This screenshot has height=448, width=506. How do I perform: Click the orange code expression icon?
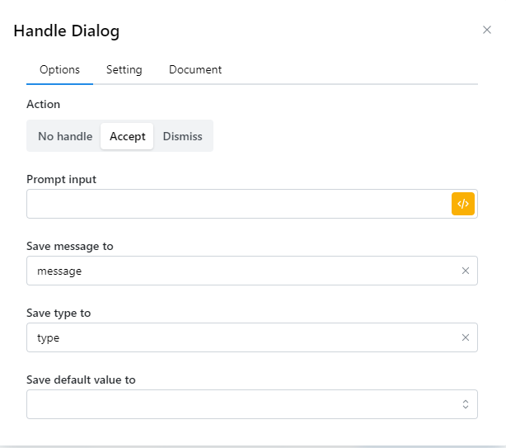[x=463, y=204]
